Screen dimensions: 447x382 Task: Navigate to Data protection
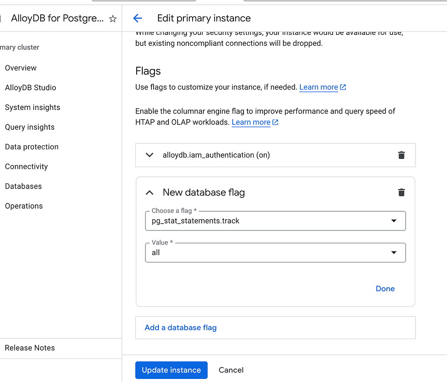coord(31,147)
